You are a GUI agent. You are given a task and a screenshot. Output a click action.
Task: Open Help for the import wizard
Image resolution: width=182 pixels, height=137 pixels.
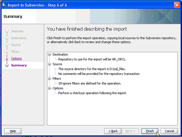(x=13, y=131)
